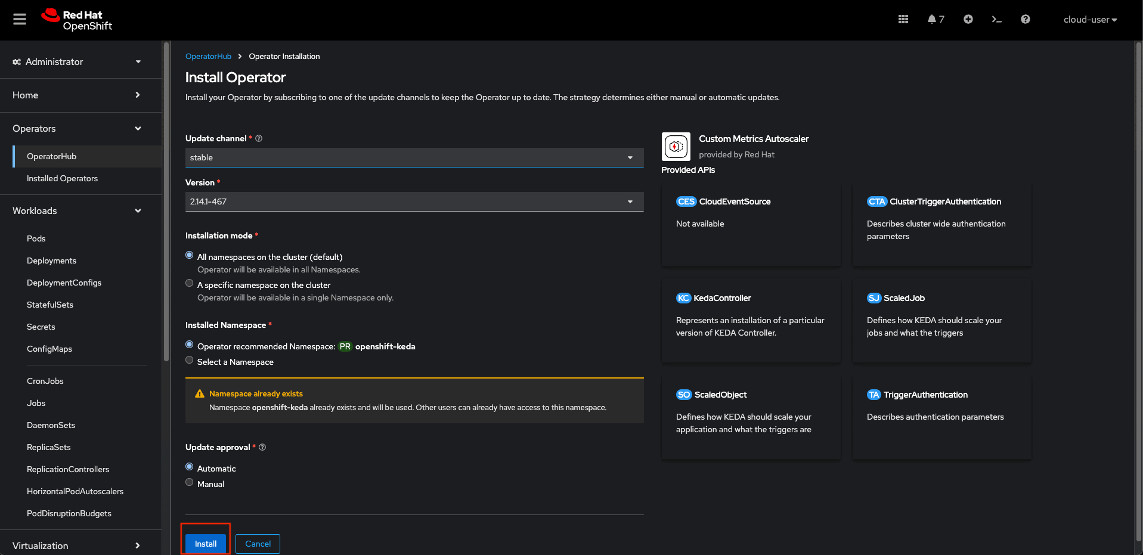Viewport: 1143px width, 555px height.
Task: Click the OperatorHub breadcrumb link
Action: pyautogui.click(x=208, y=56)
